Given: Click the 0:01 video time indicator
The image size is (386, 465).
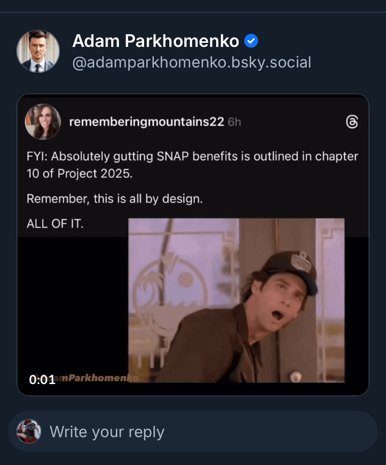Looking at the screenshot, I should pos(42,380).
